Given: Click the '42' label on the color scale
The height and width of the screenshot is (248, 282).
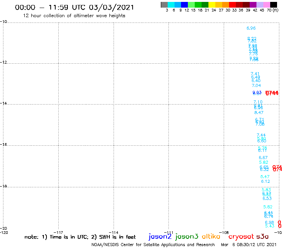Looking at the screenshot, I should [255, 10].
